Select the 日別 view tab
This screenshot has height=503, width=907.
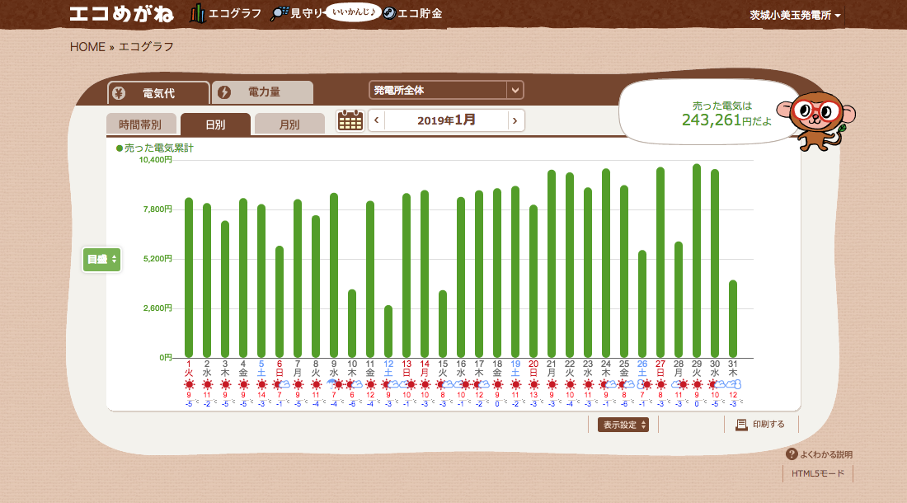(215, 124)
